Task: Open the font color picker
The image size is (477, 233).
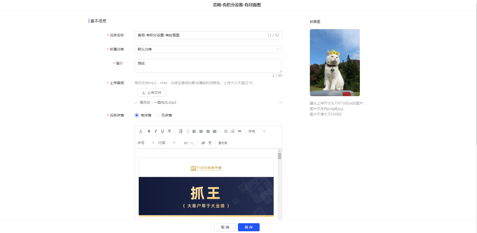Action: click(141, 131)
